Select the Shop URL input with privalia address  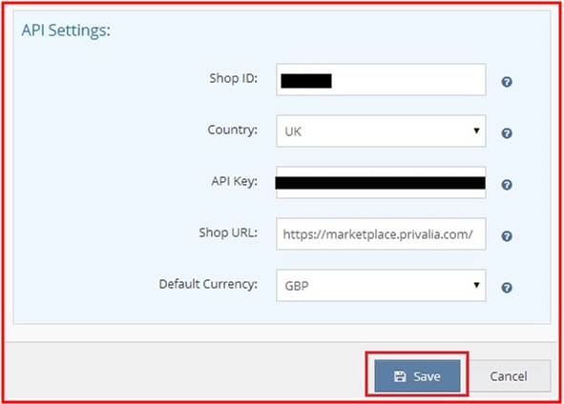tap(381, 233)
